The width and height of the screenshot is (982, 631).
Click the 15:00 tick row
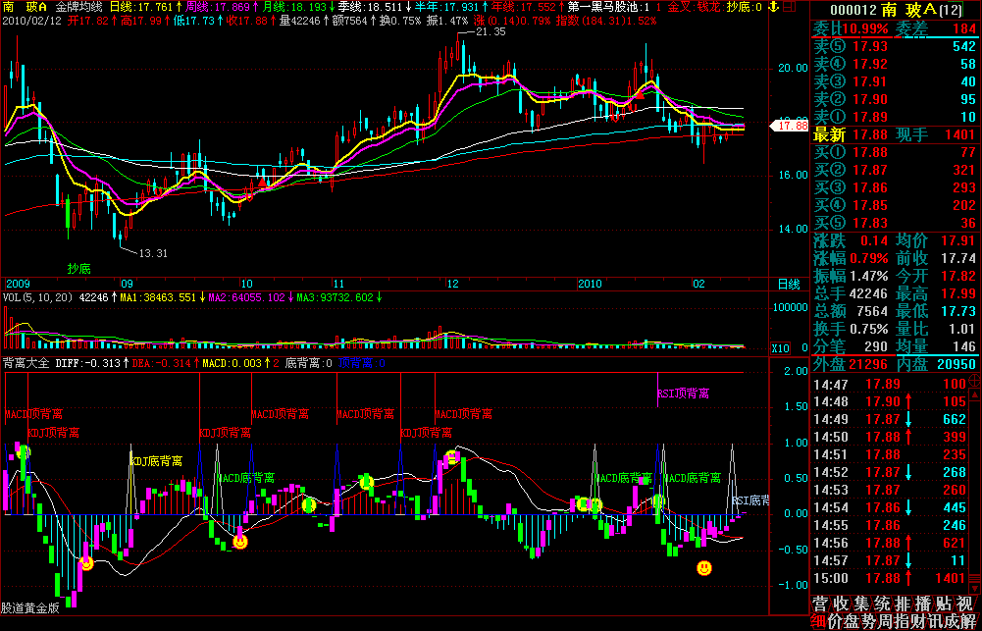click(x=890, y=578)
